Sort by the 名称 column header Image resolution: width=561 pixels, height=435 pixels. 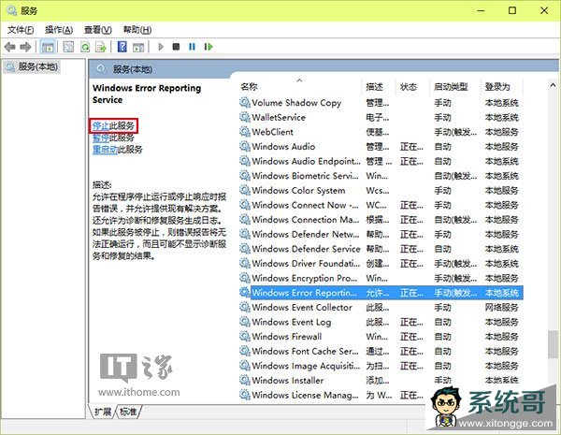[x=250, y=87]
